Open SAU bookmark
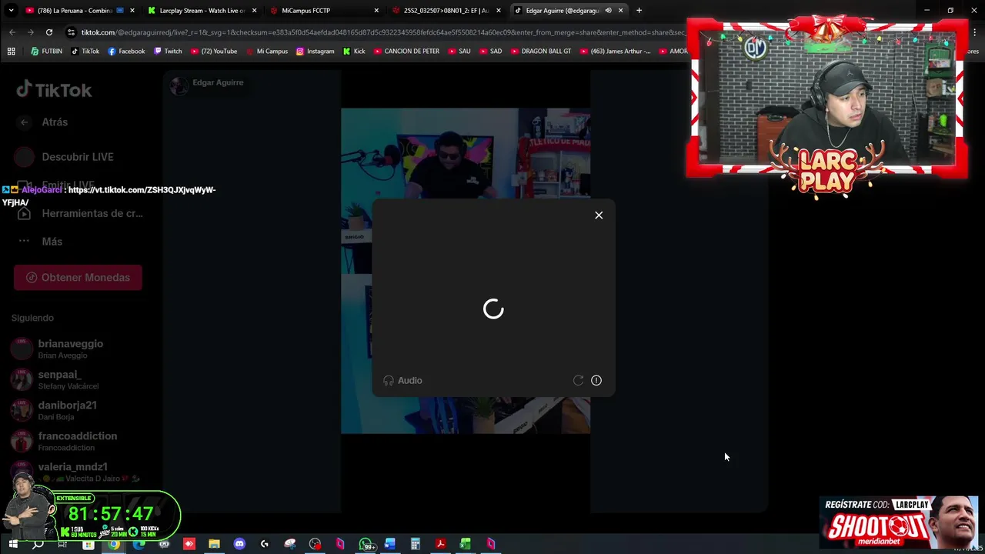 tap(459, 52)
